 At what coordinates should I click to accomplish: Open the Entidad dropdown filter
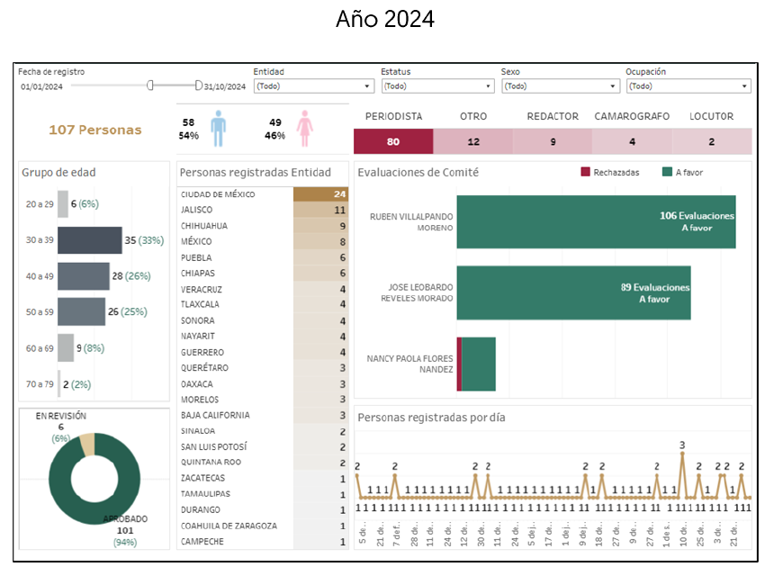pos(313,86)
